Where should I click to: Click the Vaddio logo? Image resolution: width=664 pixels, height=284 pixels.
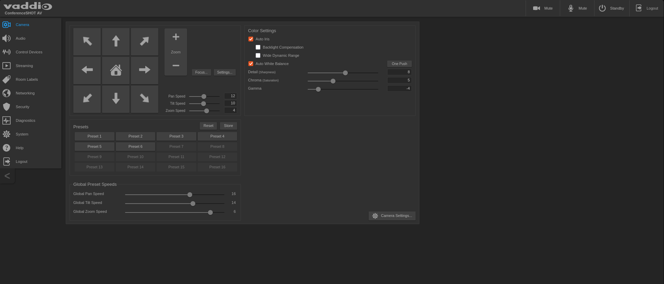[x=28, y=6]
